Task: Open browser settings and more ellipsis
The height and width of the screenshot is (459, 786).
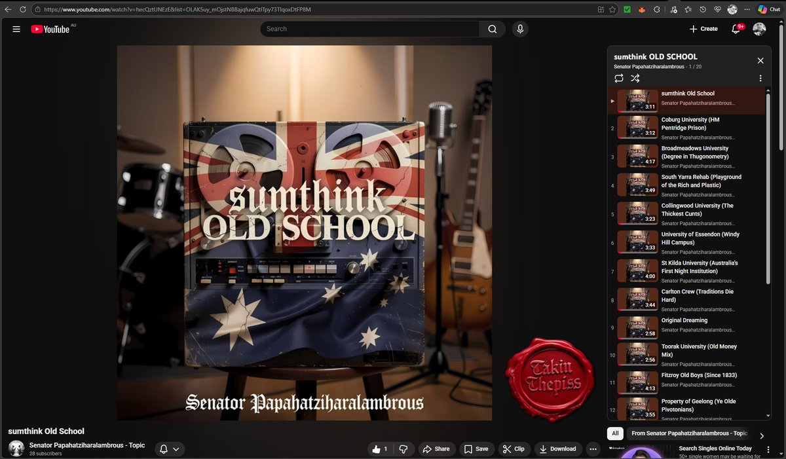Action: 747,10
